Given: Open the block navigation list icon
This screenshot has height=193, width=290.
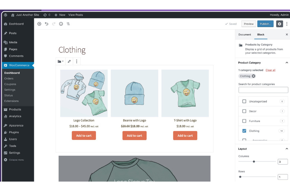Looking at the screenshot, I should (68, 24).
